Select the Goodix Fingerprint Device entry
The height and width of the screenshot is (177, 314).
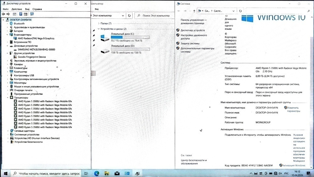(x=31, y=57)
